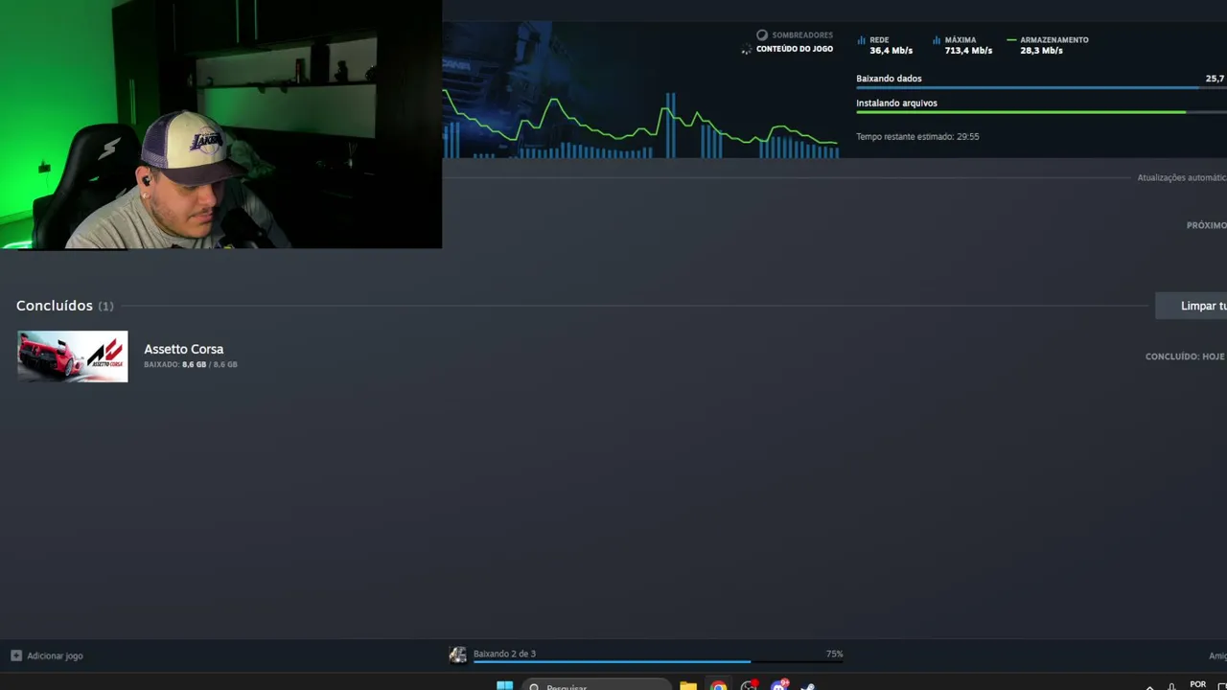Click the 36,4 Mb/s network value
The image size is (1227, 690).
coord(891,51)
